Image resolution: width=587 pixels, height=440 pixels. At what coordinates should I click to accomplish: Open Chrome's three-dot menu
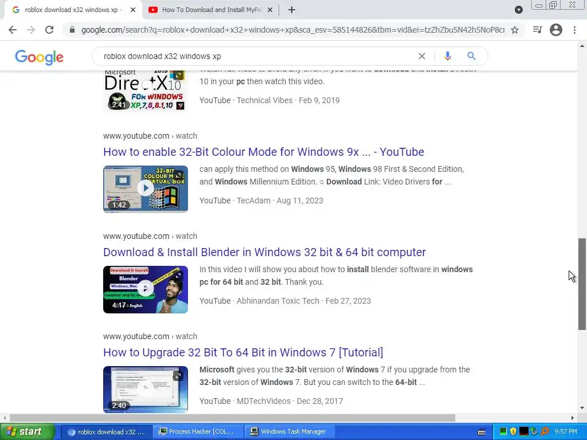click(574, 30)
